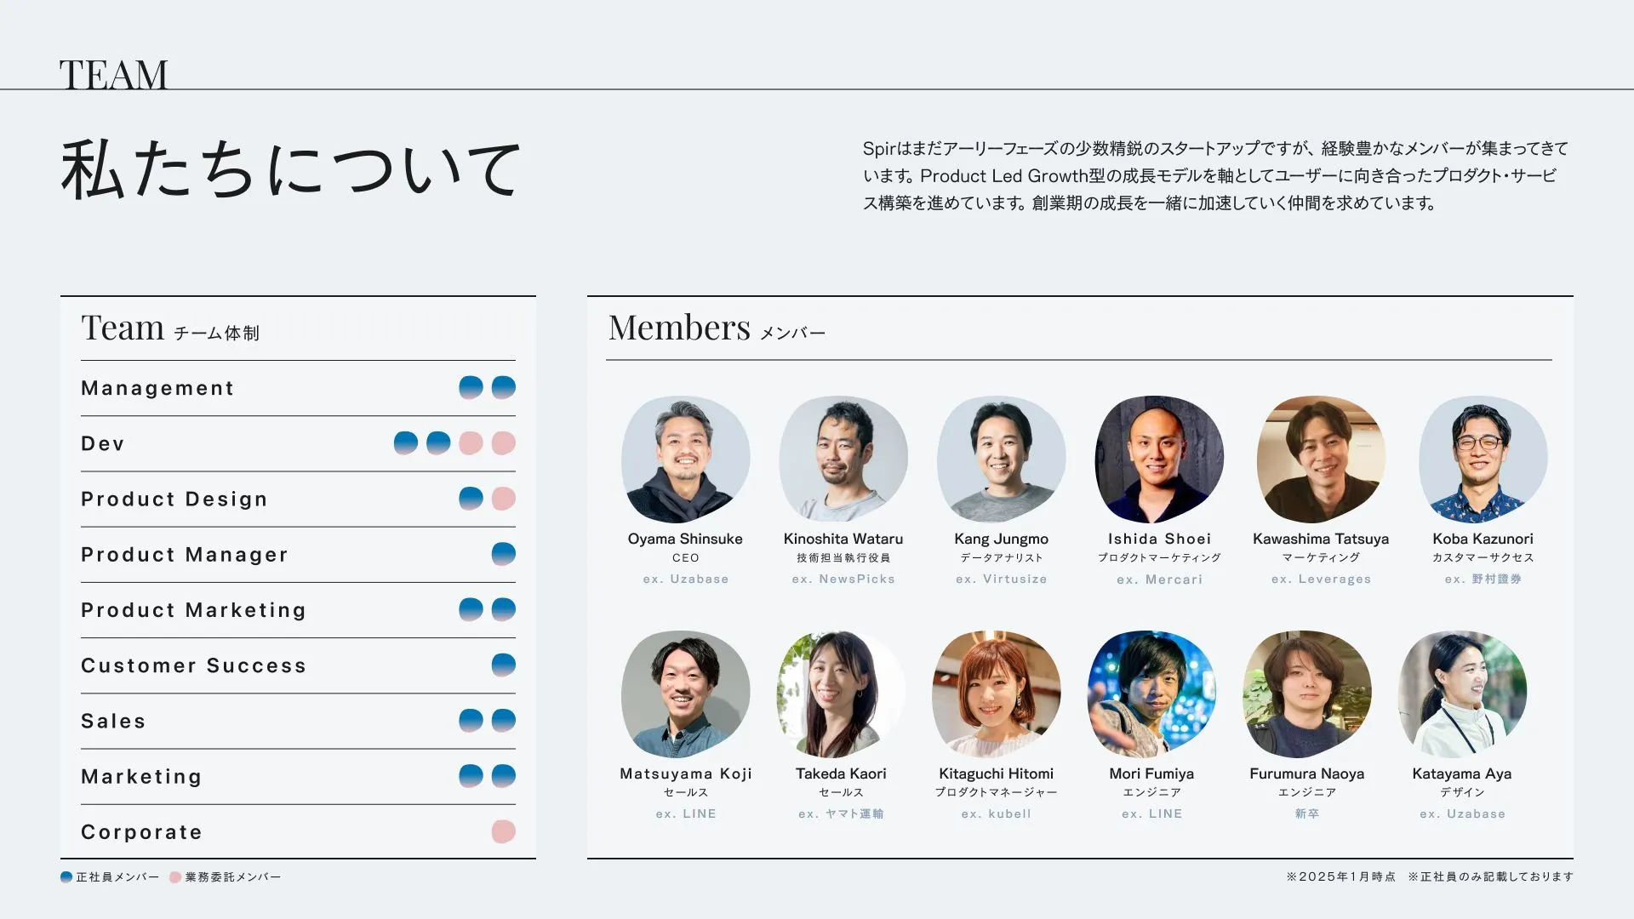Click the CEO title under Oyama Shinsuke

(x=686, y=558)
